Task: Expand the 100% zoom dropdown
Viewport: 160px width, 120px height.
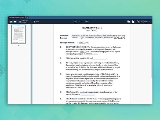Action: tap(147, 22)
